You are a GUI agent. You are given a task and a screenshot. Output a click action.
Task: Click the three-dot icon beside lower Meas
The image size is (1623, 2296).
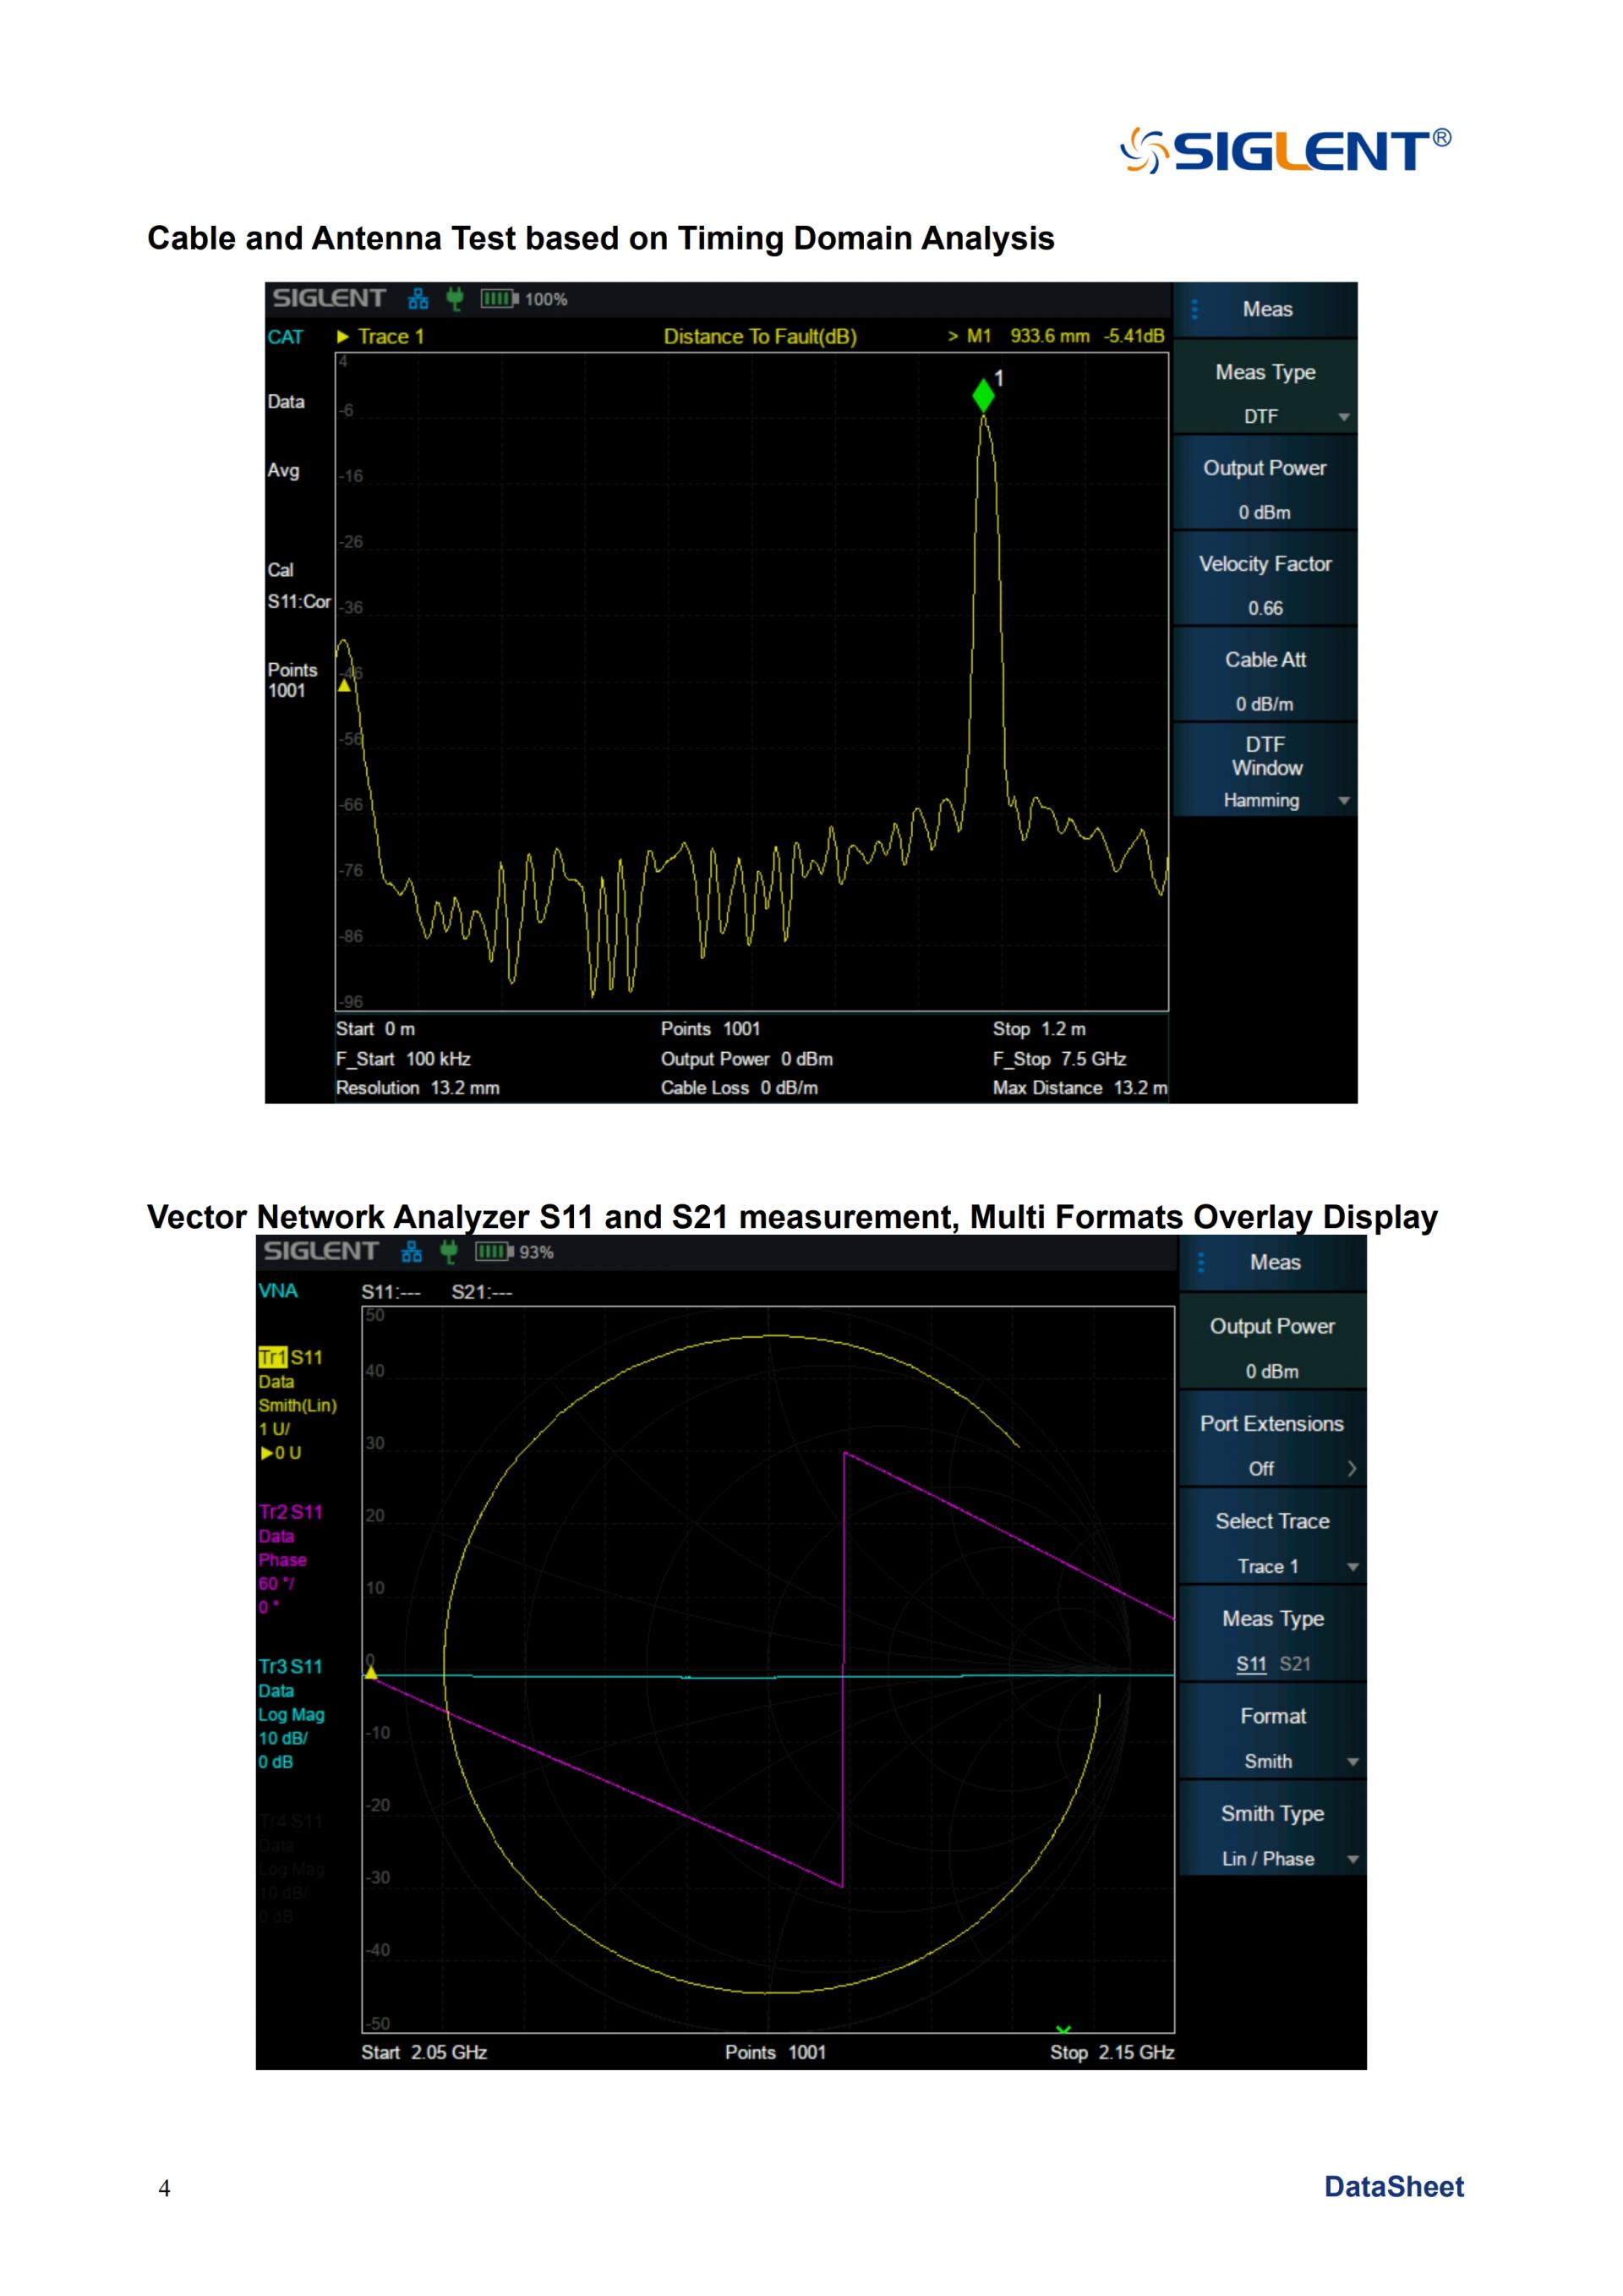coord(1201,1263)
